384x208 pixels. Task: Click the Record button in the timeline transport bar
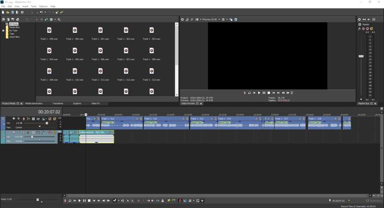(x=65, y=201)
